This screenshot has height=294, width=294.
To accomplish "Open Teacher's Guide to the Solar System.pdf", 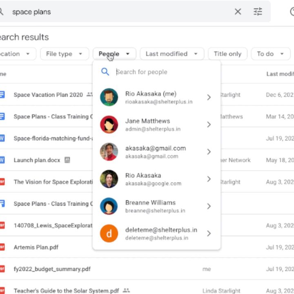I will click(67, 291).
